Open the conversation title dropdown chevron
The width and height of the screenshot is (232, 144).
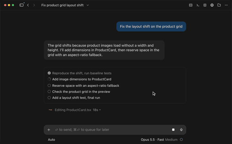pos(88,5)
